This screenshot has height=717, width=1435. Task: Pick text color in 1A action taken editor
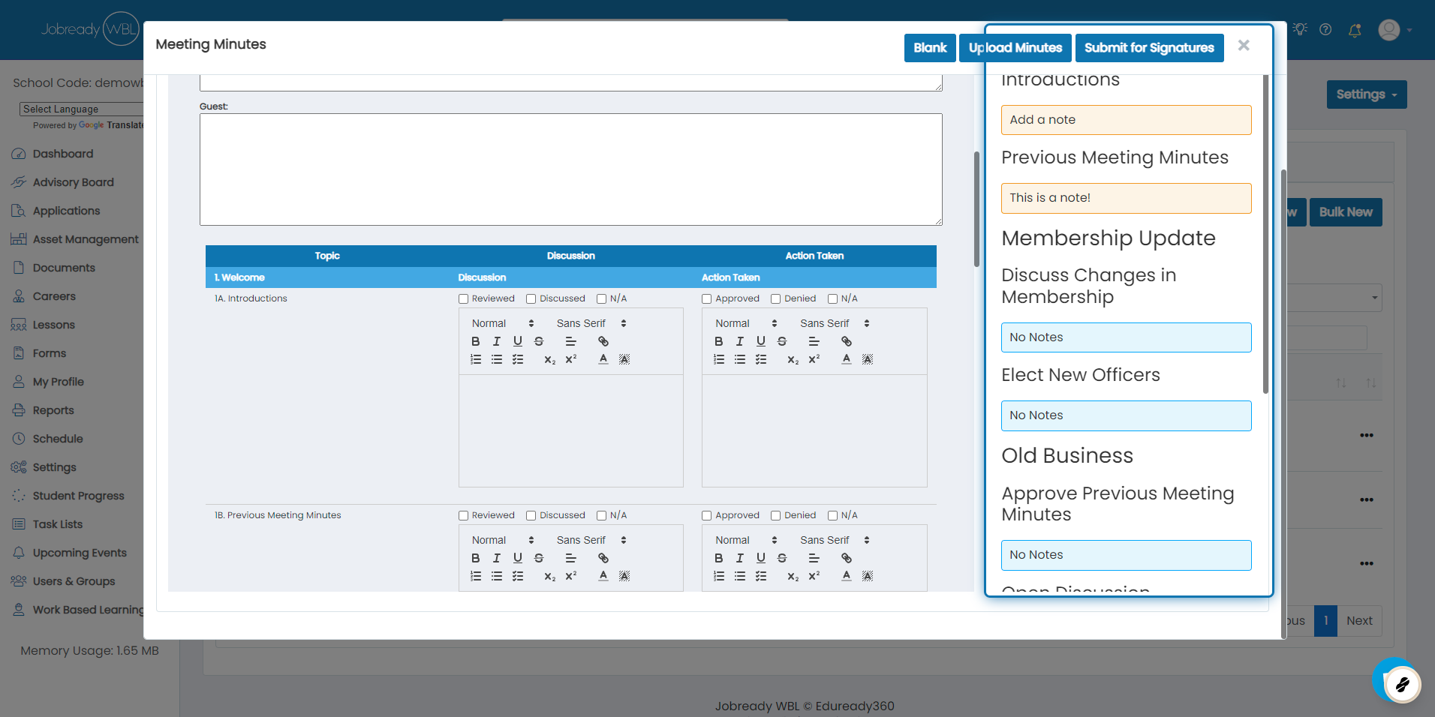click(x=846, y=359)
